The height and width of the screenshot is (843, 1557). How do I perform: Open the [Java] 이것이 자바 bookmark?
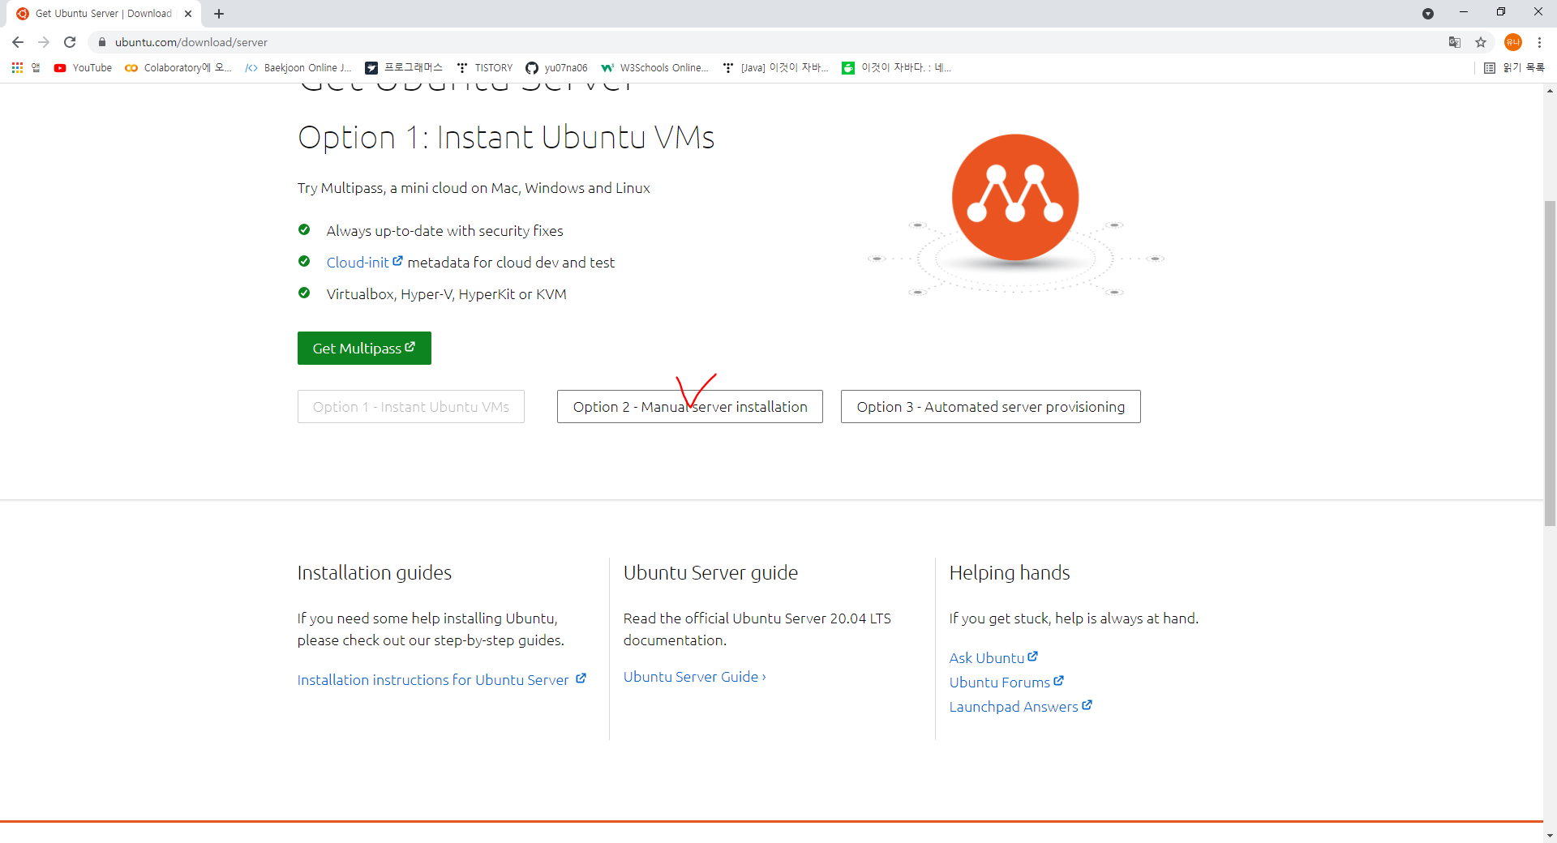[775, 68]
